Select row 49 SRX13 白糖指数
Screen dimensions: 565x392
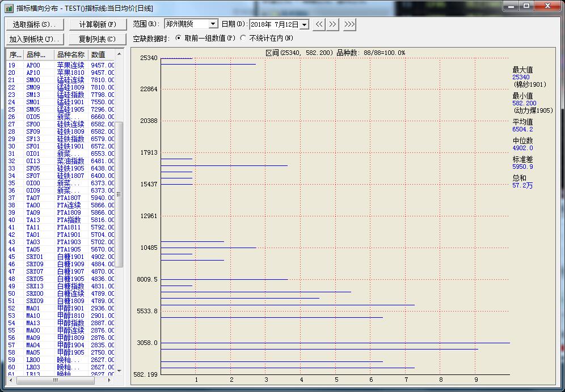tap(61, 286)
